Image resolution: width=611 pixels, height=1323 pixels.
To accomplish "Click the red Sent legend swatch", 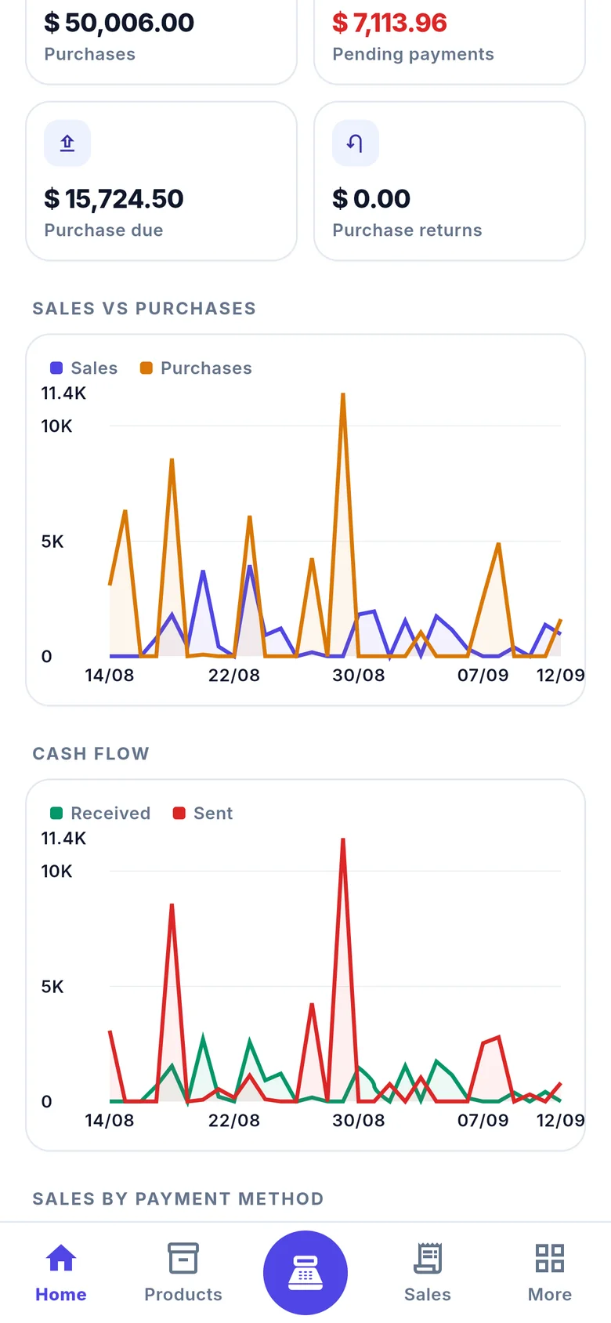I will coord(179,814).
